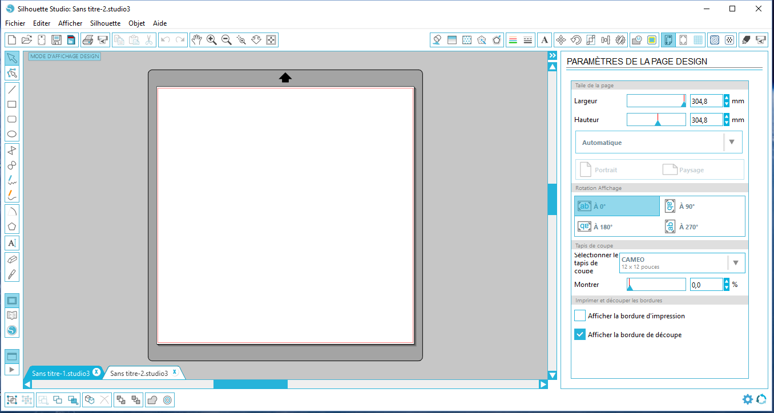Open the Silhouette menu
Viewport: 774px width, 413px height.
pyautogui.click(x=105, y=23)
